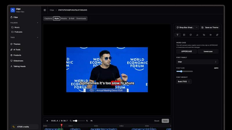Click the zoom out magnifier in timeline

click(x=71, y=121)
